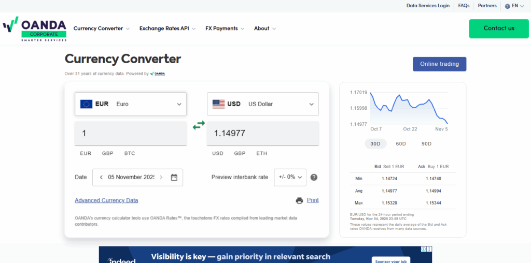Open the Partners link
531x263 pixels.
[x=487, y=6]
